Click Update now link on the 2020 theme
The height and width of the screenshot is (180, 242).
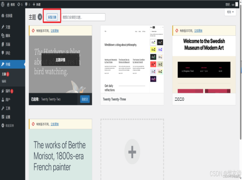(x=198, y=31)
